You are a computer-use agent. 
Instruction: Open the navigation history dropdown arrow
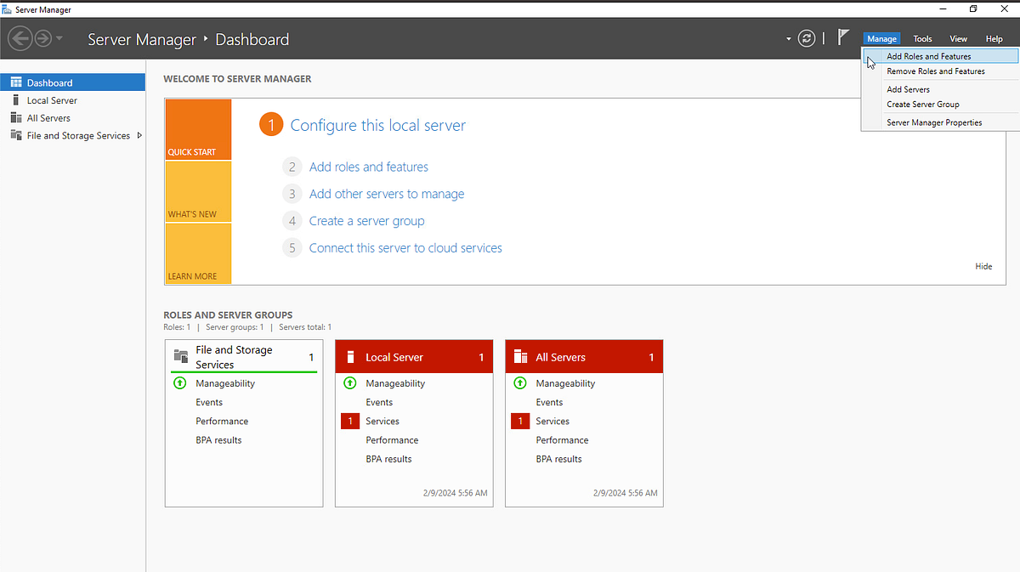59,38
